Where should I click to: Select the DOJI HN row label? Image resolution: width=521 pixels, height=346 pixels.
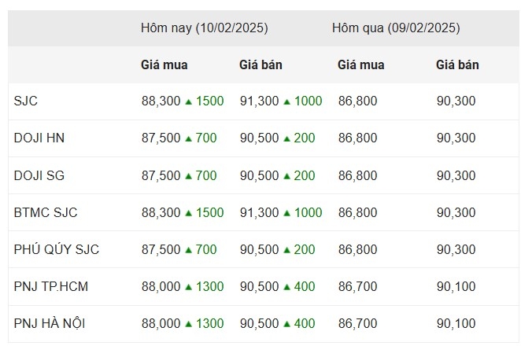pyautogui.click(x=39, y=138)
